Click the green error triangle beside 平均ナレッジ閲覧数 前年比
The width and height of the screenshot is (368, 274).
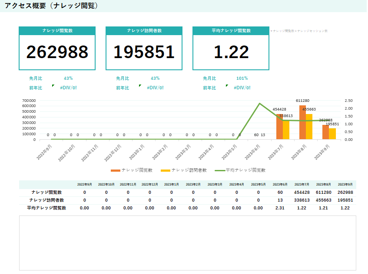click(x=227, y=86)
